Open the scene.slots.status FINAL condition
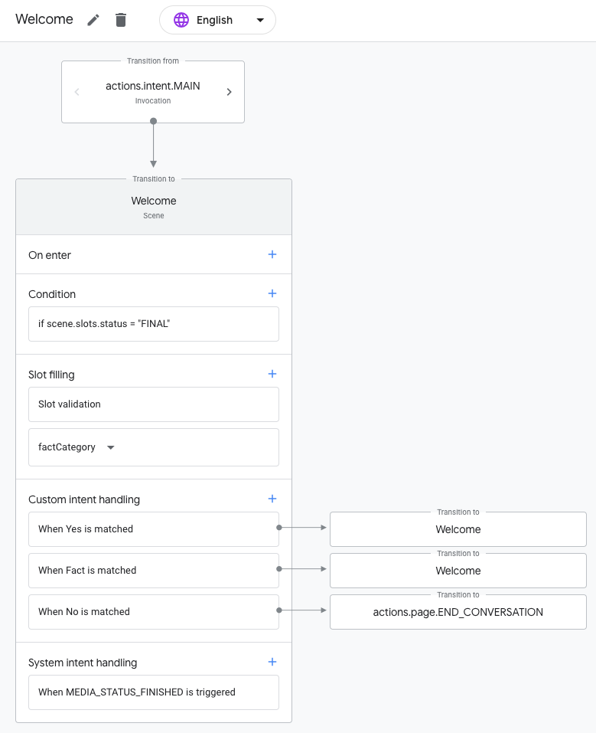Screen dimensions: 596x733 153,324
